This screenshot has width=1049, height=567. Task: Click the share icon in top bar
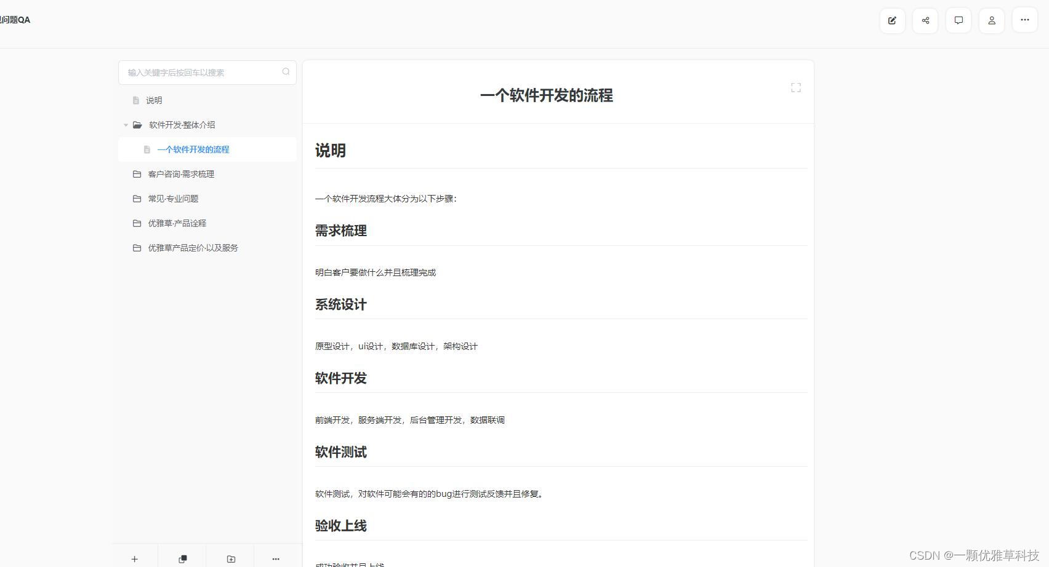click(925, 20)
